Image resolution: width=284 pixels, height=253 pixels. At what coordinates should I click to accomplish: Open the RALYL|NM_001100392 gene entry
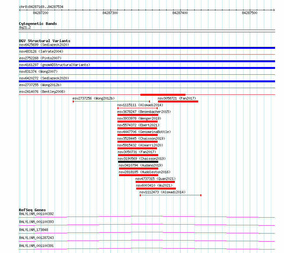click(x=36, y=214)
